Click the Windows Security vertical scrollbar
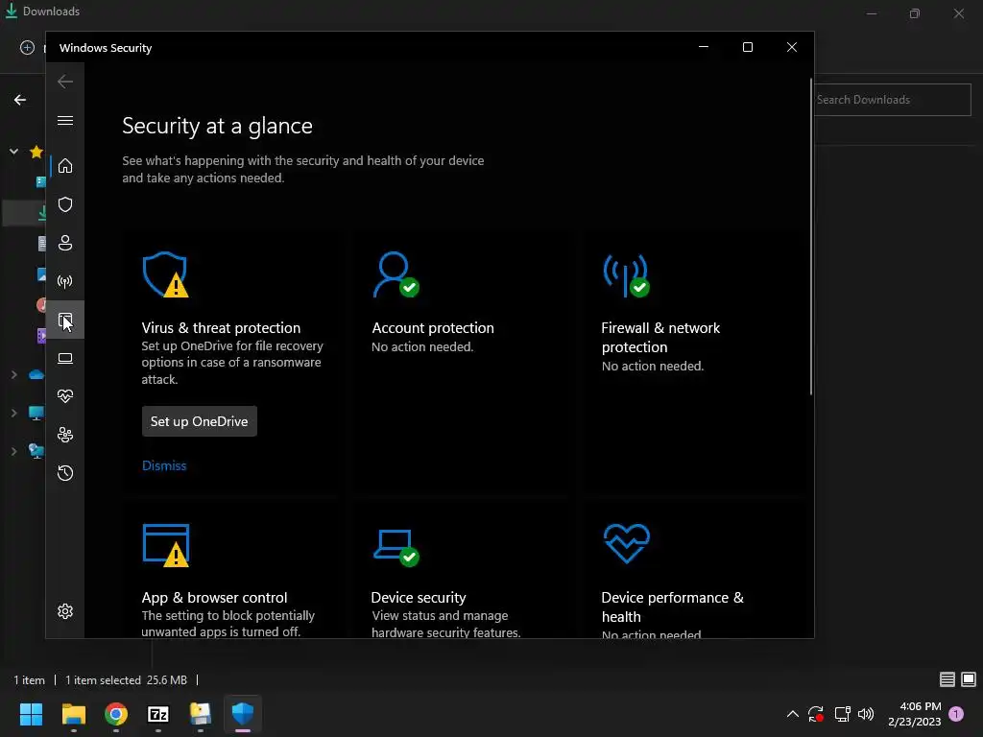The height and width of the screenshot is (737, 983). coord(810,237)
